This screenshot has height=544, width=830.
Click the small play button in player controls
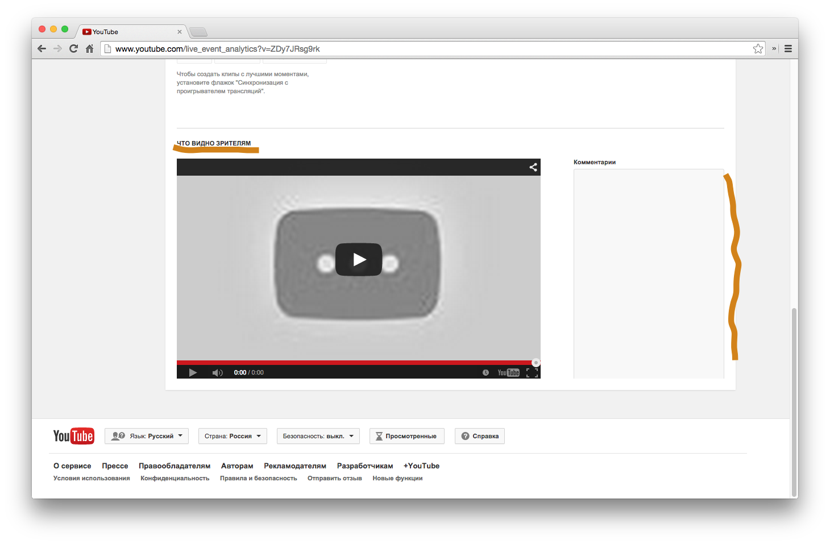pyautogui.click(x=193, y=373)
